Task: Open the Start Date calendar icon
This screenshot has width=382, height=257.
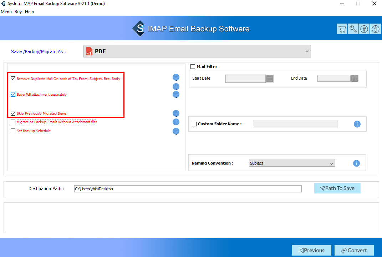Action: click(x=270, y=79)
